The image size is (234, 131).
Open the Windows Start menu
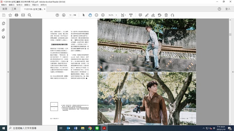click(x=4, y=128)
